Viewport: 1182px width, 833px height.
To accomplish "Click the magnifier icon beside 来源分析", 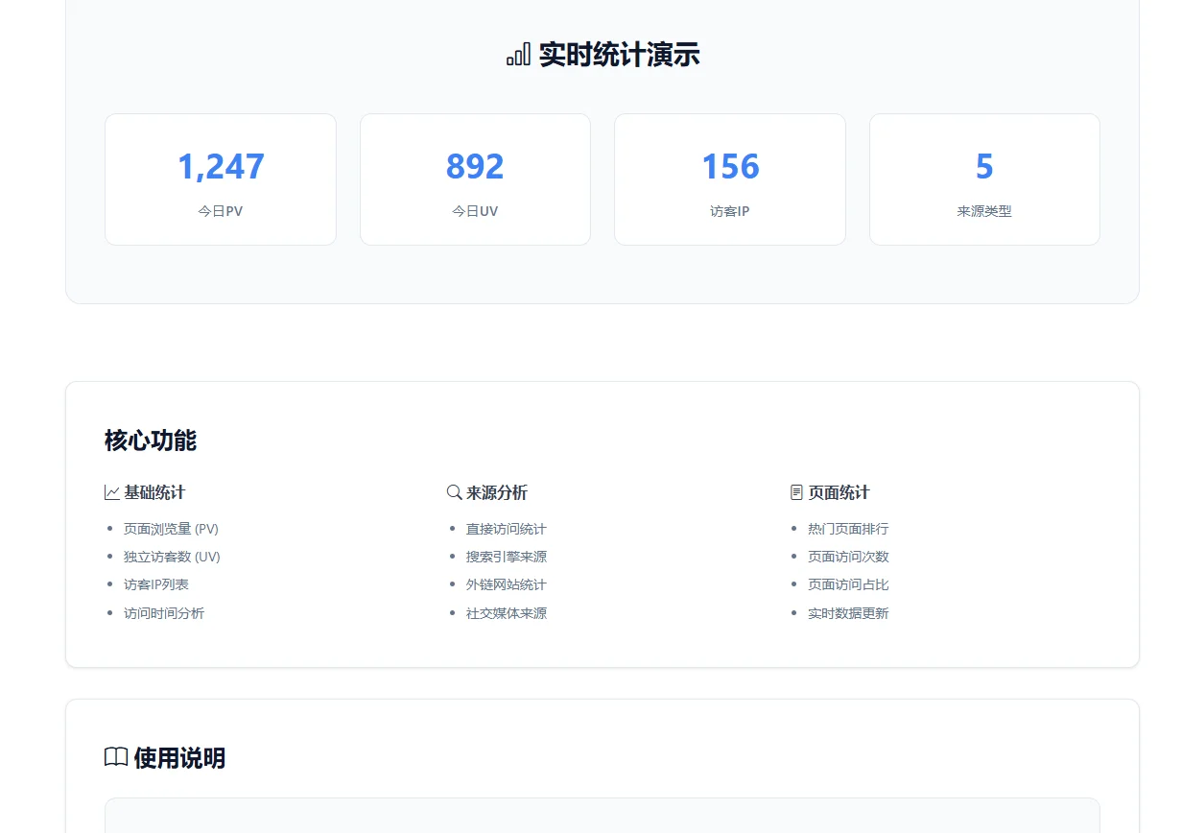I will click(x=455, y=492).
